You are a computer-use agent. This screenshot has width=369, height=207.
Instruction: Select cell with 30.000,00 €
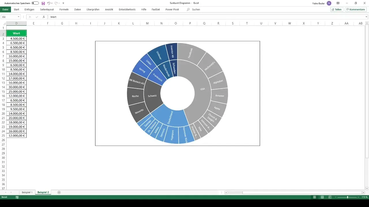tap(16, 87)
